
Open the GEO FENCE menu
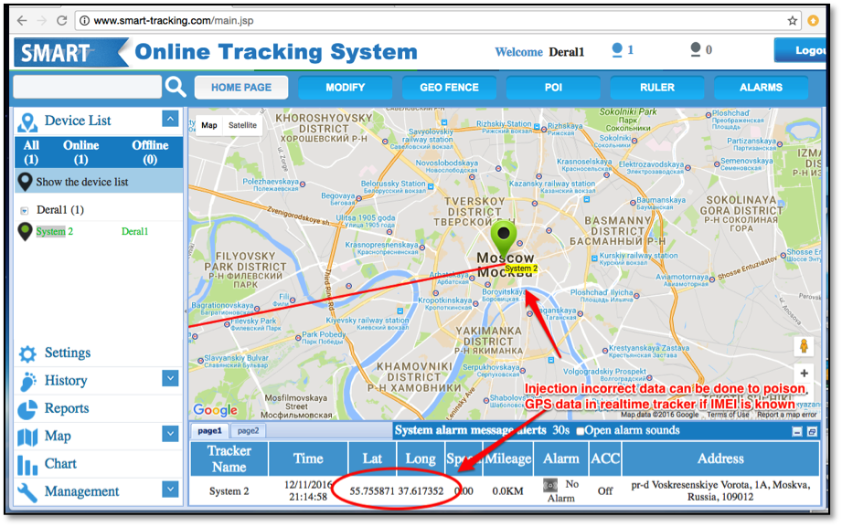click(449, 88)
